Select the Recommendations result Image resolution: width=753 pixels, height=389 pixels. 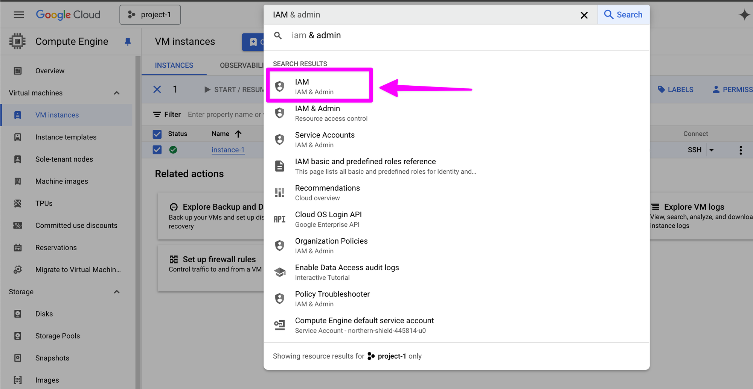[x=457, y=193]
